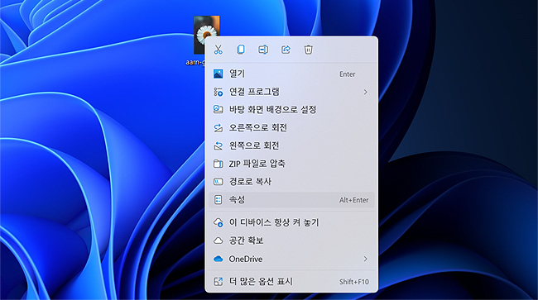
Task: Click 더 많은 옵션 표시
Action: click(x=291, y=282)
